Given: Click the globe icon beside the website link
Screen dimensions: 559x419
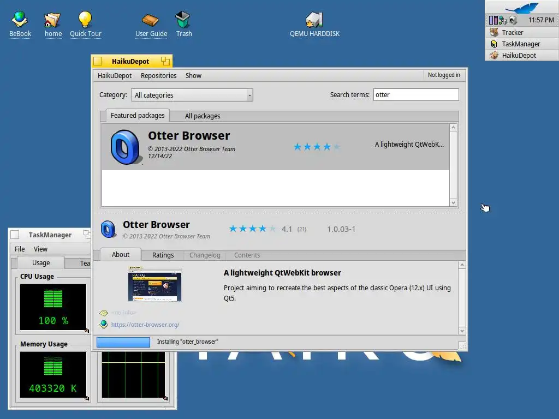Looking at the screenshot, I should (x=104, y=324).
